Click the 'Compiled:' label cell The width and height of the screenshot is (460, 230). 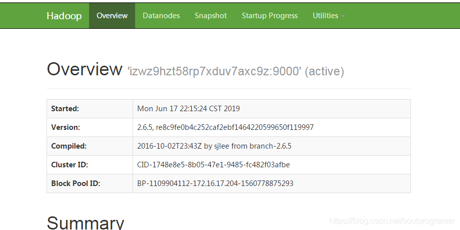click(x=90, y=146)
